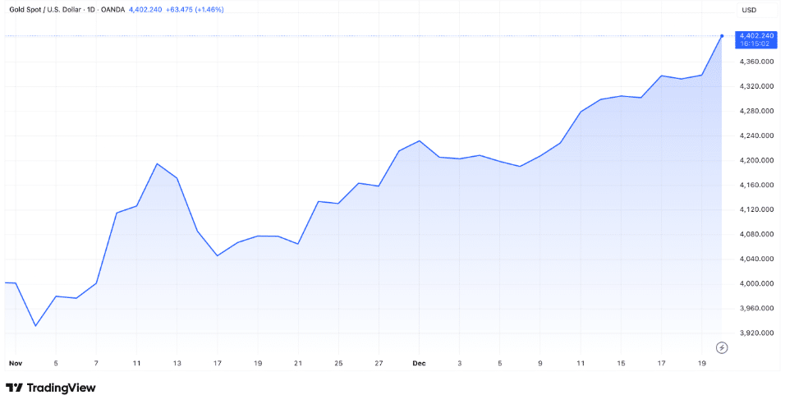
Task: Click the 4,080.000 price axis label
Action: (755, 234)
